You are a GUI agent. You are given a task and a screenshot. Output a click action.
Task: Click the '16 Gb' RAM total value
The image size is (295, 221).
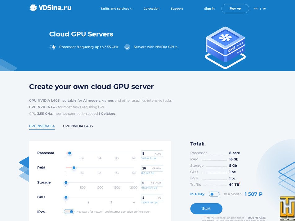tap(234, 159)
